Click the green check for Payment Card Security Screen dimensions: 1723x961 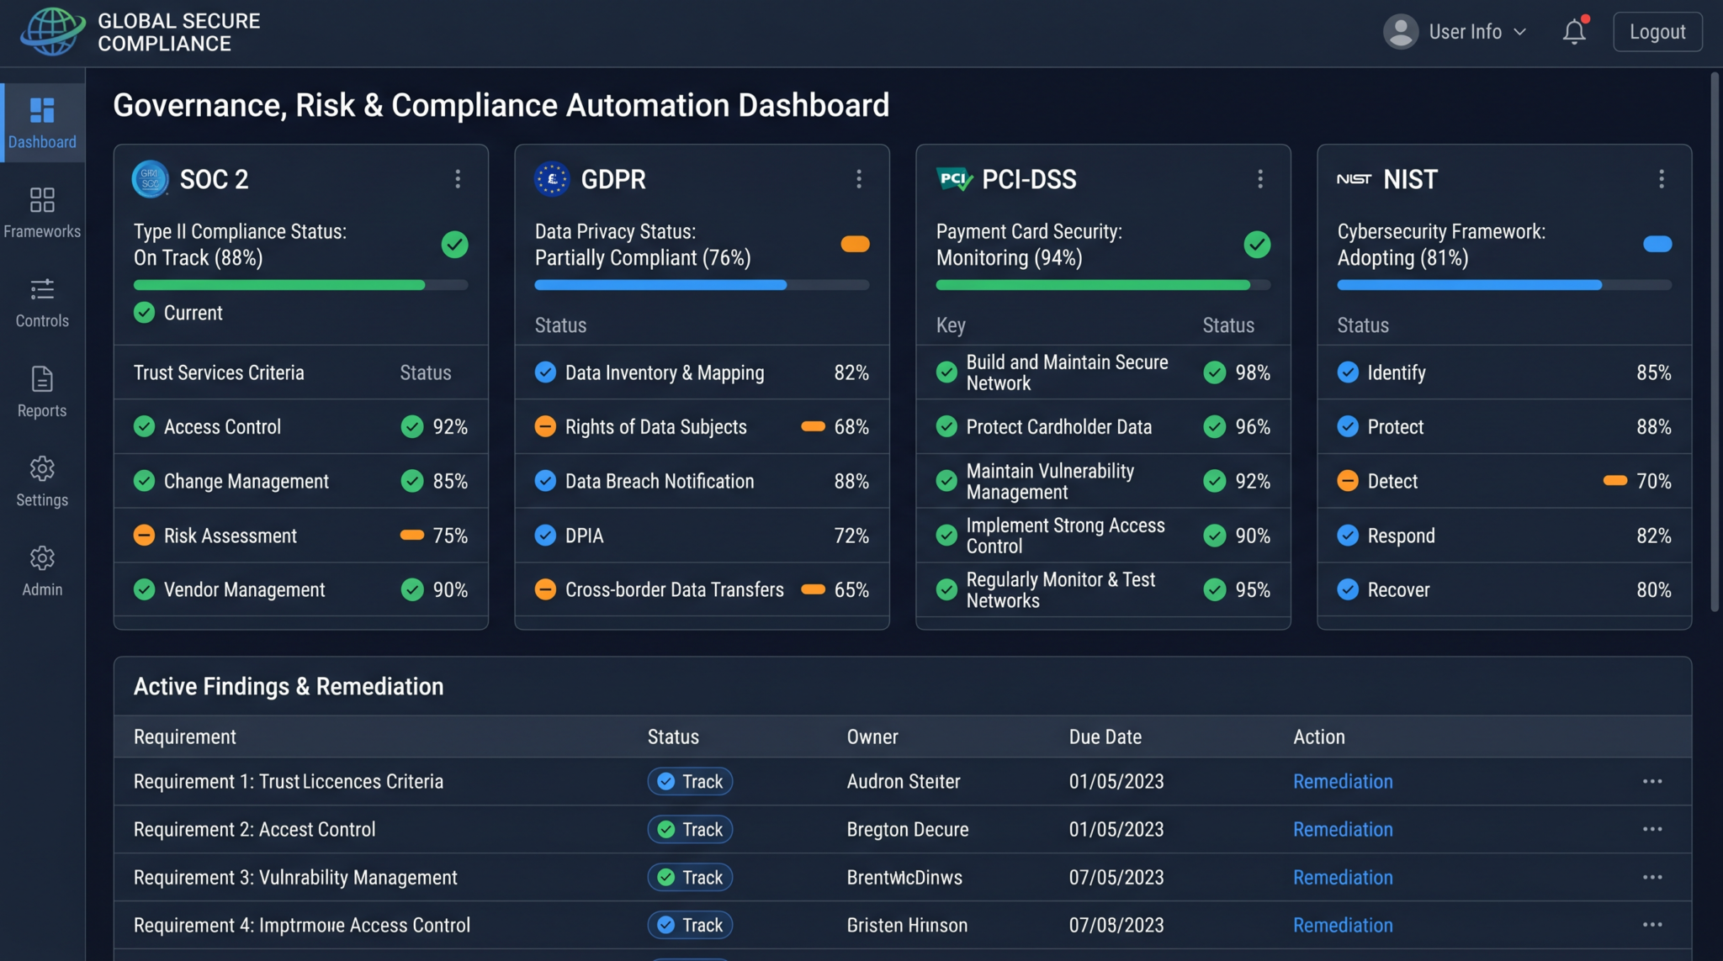pos(1258,245)
